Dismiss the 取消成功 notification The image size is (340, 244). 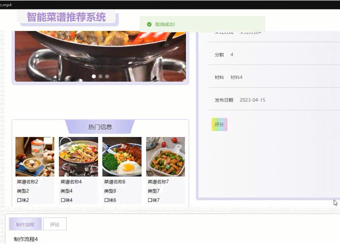(202, 24)
